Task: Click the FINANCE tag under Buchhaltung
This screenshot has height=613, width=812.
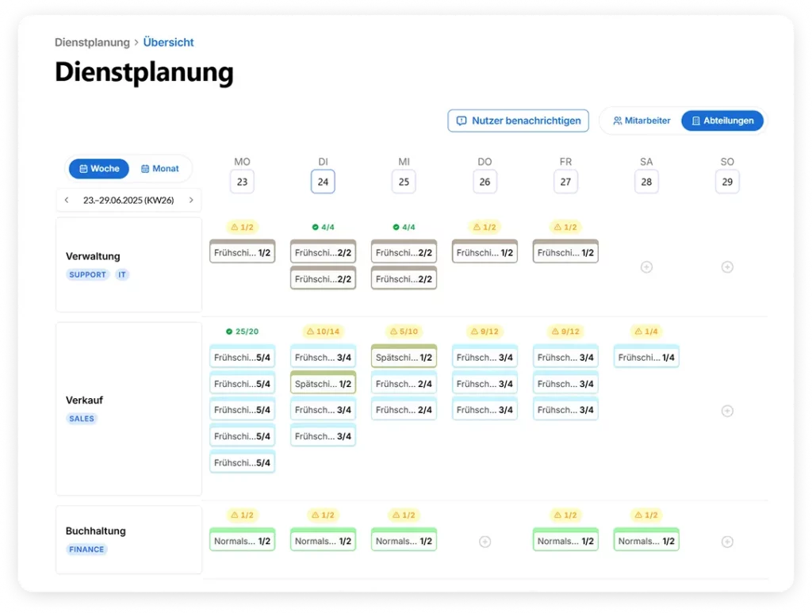Action: (86, 550)
